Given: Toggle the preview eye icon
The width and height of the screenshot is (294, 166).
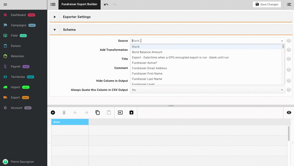Looking at the screenshot, I should pyautogui.click(x=289, y=112).
